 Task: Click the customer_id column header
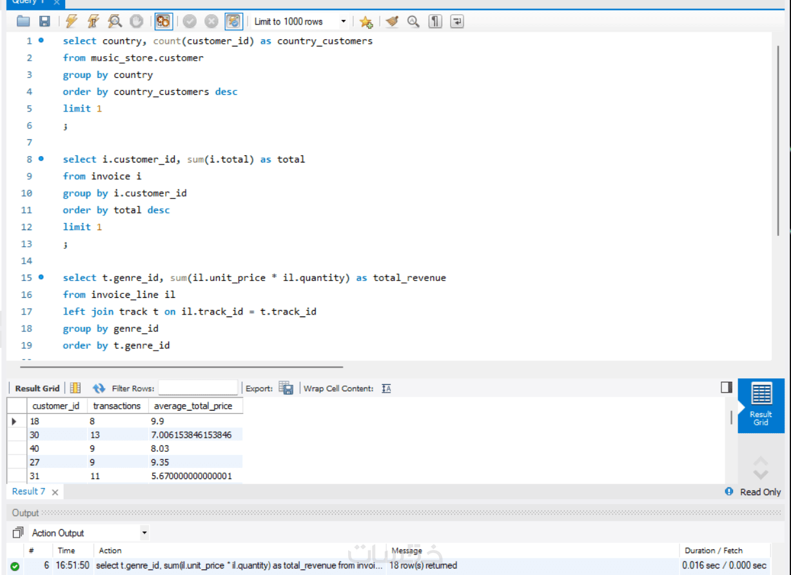tap(56, 406)
